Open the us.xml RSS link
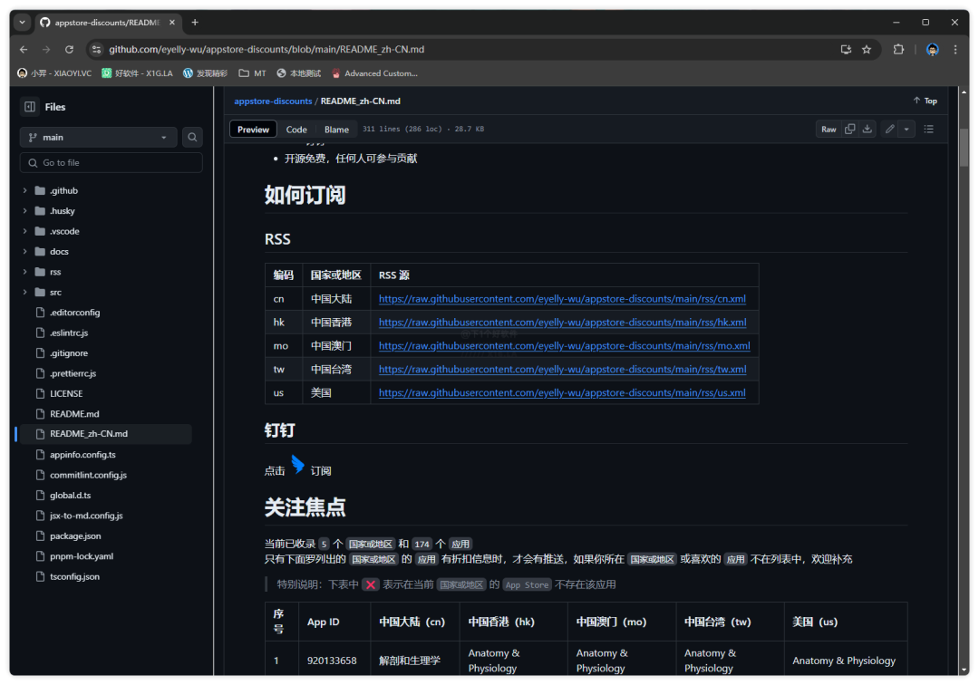The height and width of the screenshot is (685, 979). pyautogui.click(x=562, y=393)
